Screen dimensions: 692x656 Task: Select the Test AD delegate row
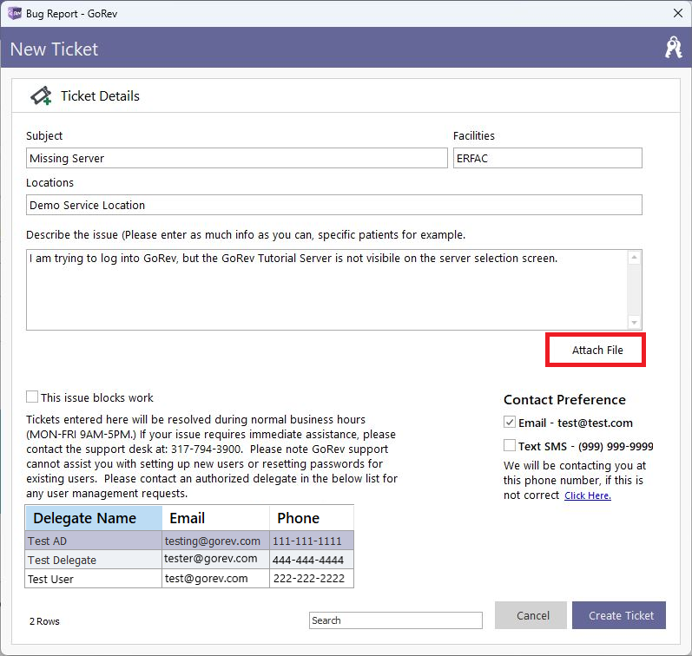(189, 541)
